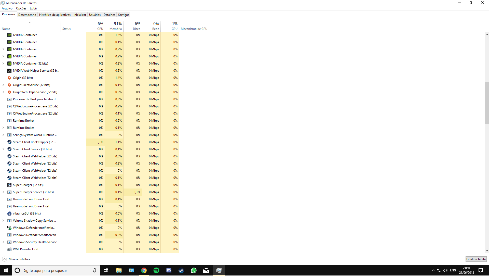This screenshot has height=276, width=489.
Task: Click the Super Charger (32 bits) icon
Action: tap(9, 185)
